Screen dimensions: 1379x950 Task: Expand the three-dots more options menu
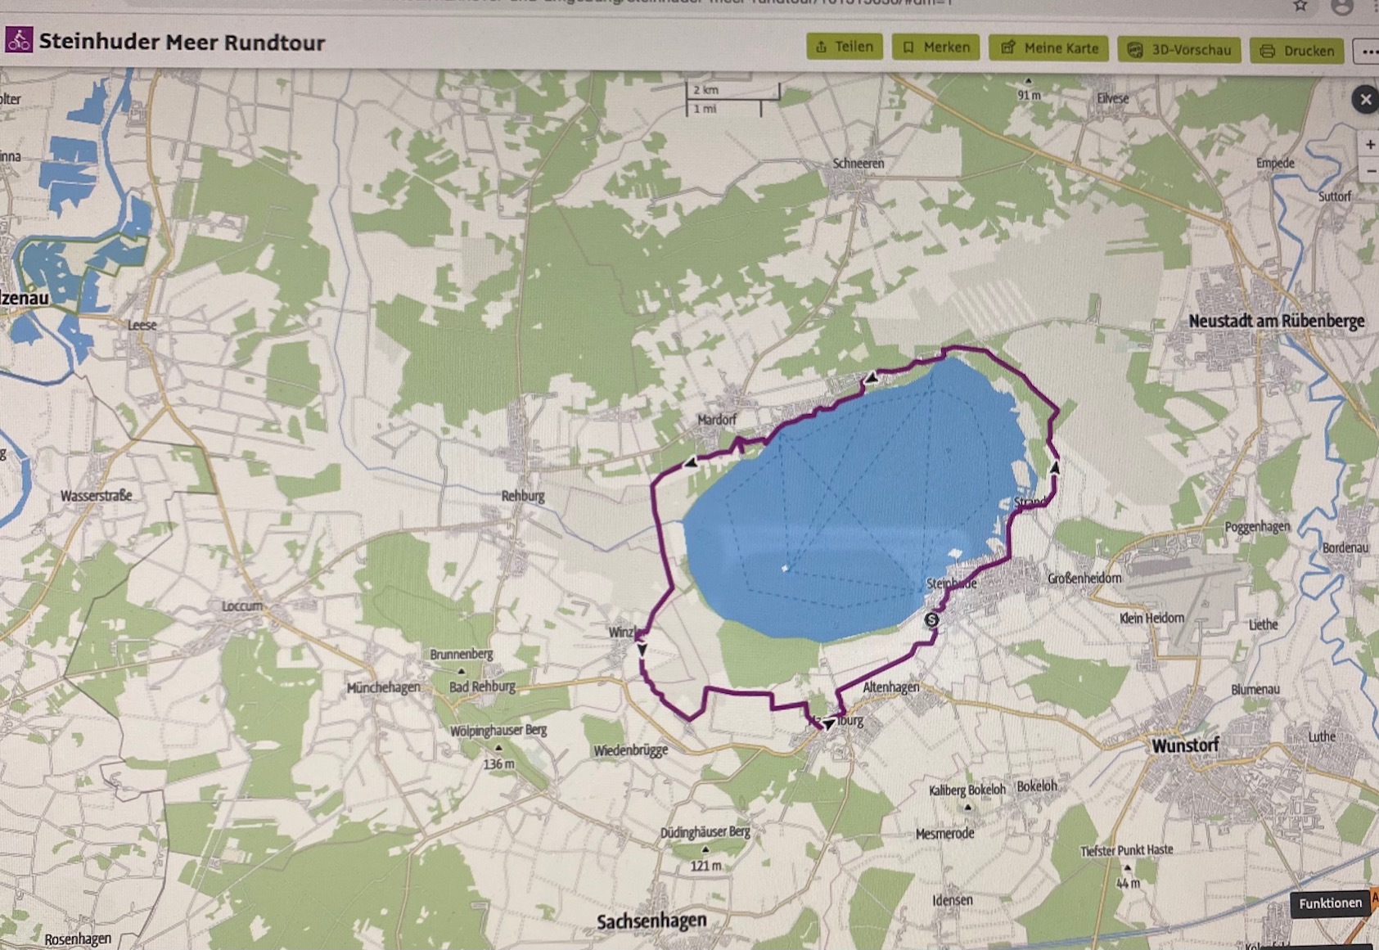(1368, 52)
